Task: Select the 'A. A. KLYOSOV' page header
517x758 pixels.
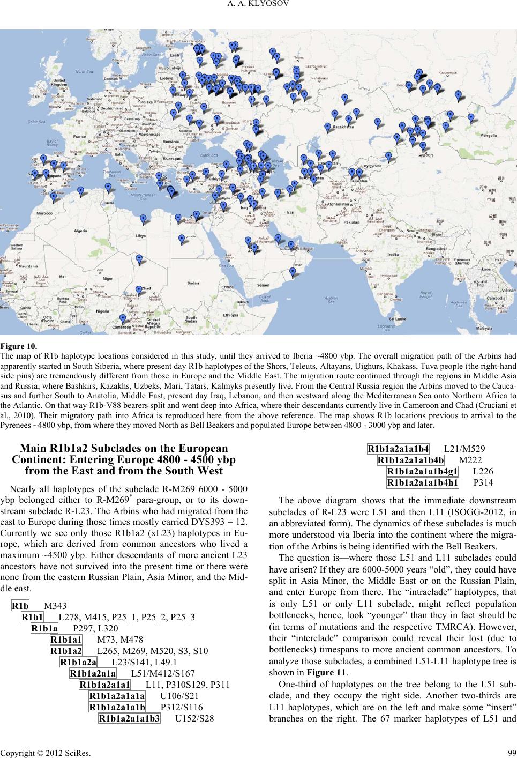Action: tap(258, 4)
